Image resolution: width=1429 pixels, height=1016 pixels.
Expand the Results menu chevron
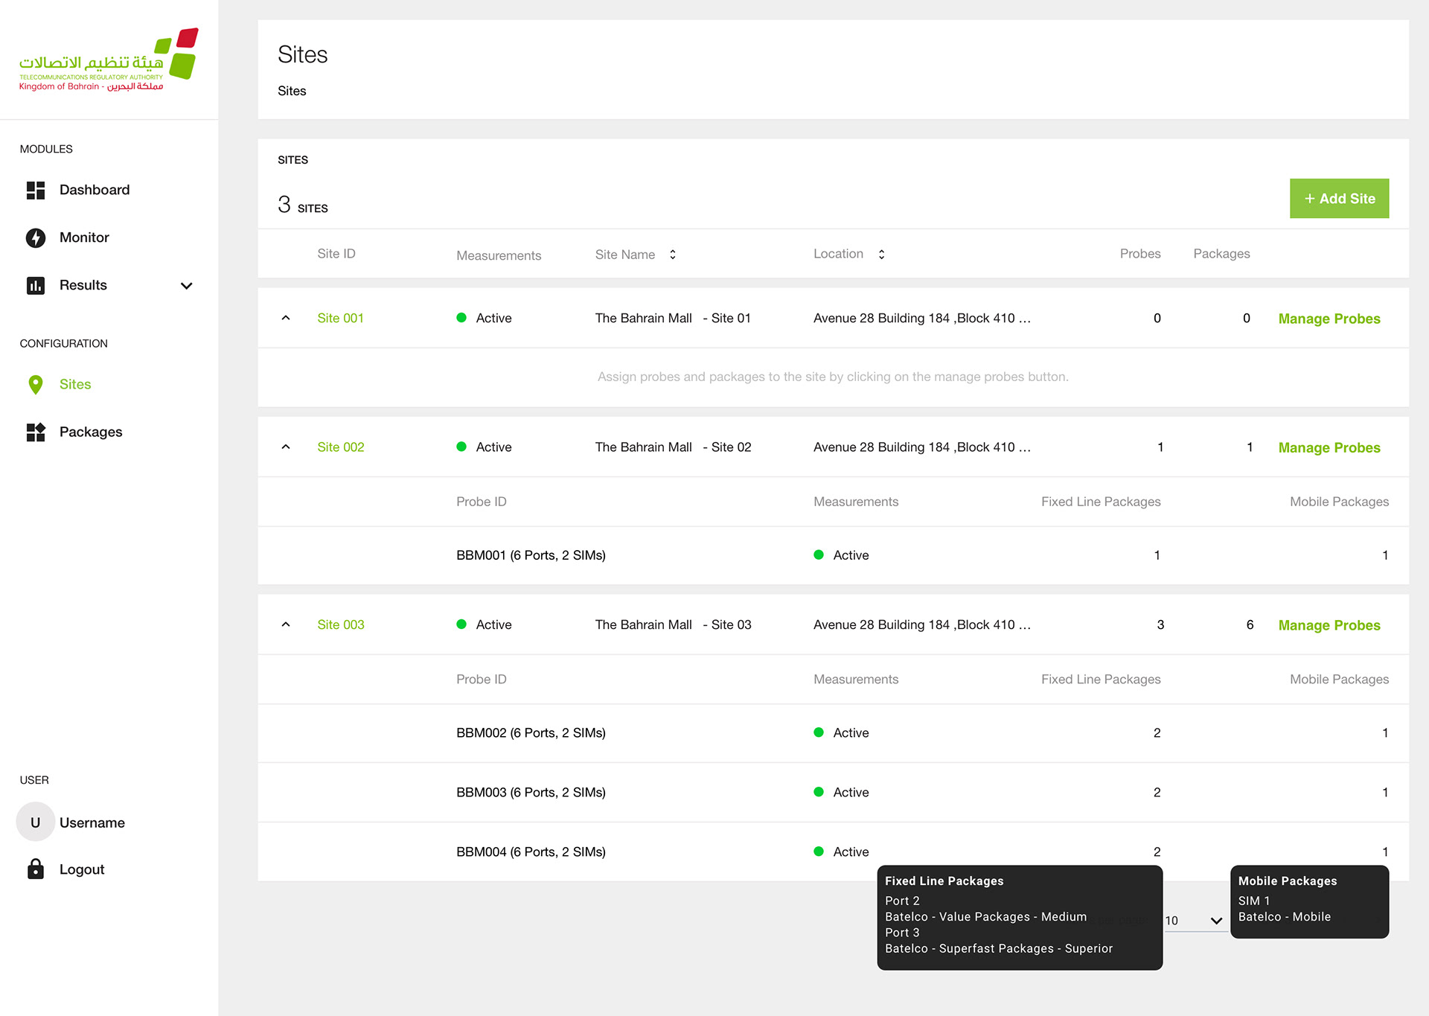click(x=187, y=286)
